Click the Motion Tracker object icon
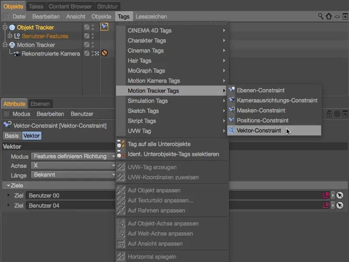This screenshot has height=262, width=349. point(12,45)
